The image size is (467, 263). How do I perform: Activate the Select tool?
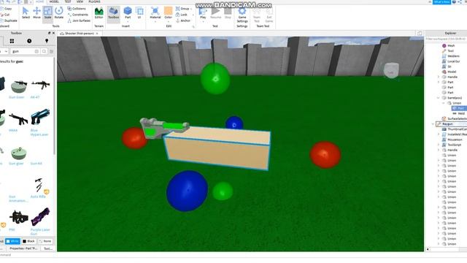tap(26, 13)
